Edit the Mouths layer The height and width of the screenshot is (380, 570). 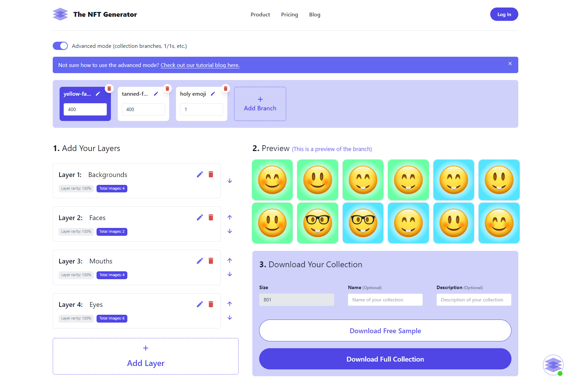click(200, 261)
